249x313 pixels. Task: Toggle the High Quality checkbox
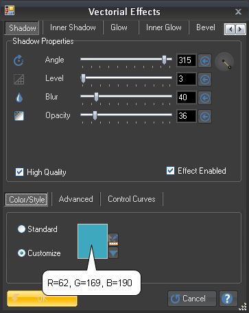(19, 172)
